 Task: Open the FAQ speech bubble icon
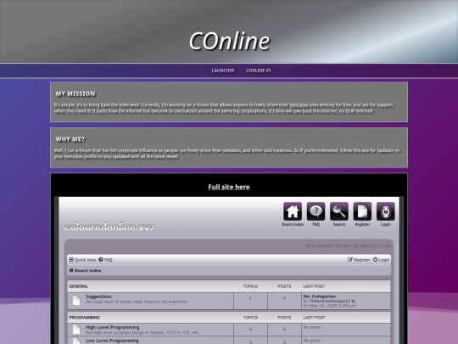coord(316,211)
